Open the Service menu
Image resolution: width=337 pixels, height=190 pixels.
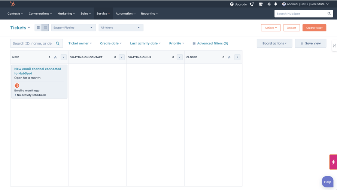pos(103,13)
